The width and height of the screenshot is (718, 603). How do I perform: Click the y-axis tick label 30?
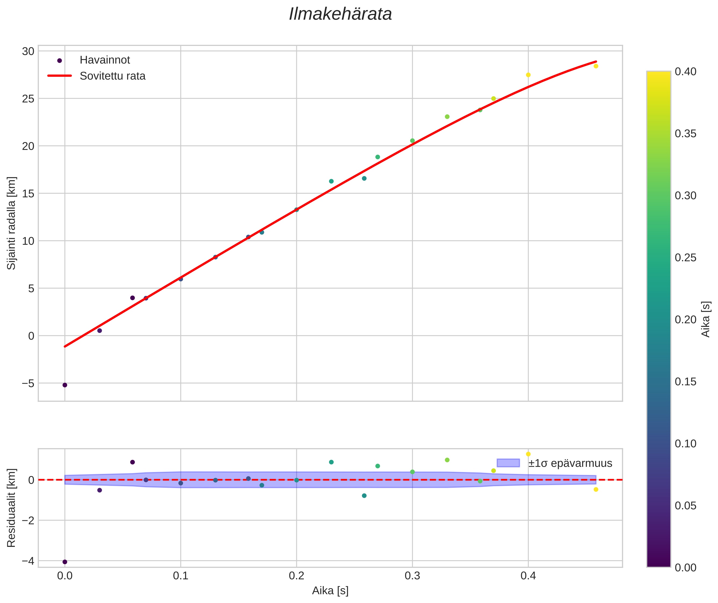28,51
